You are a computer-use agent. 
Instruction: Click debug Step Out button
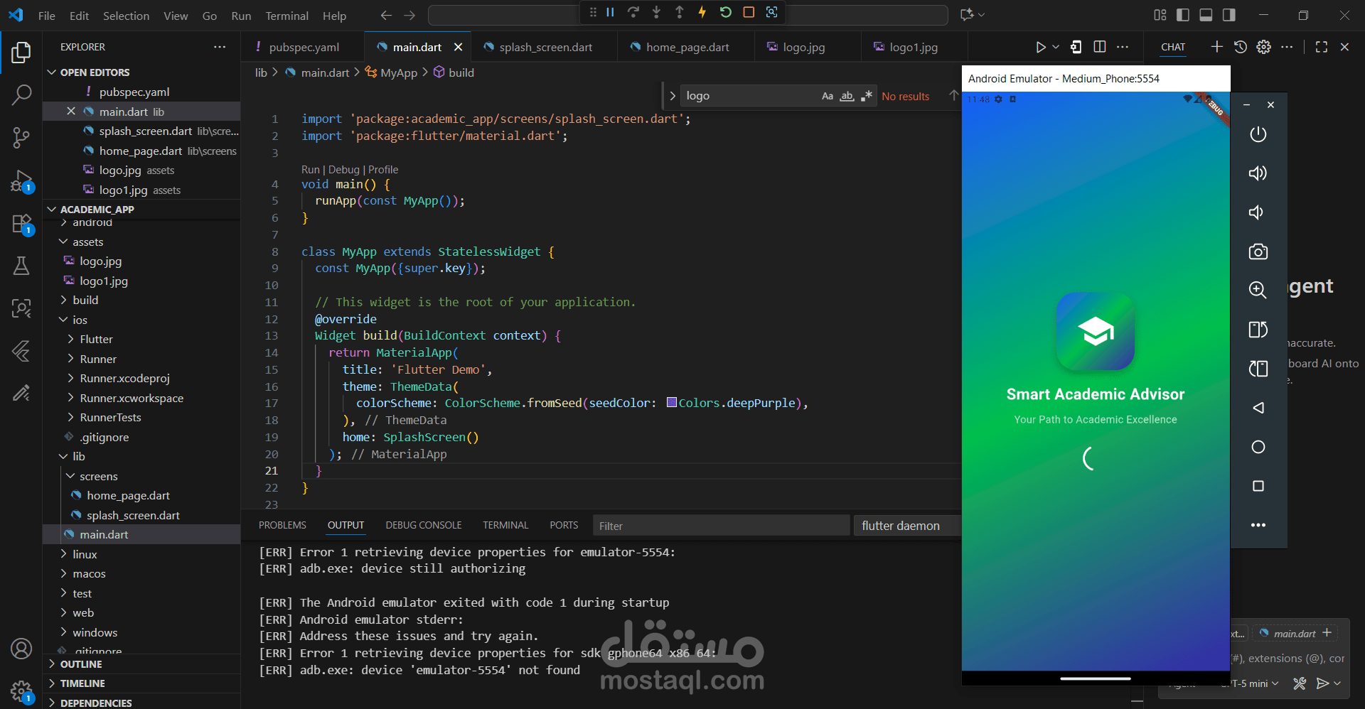[x=679, y=12]
